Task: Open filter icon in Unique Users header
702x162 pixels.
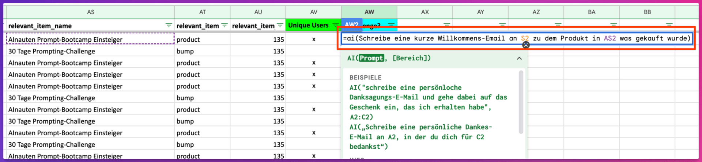Action: coord(336,25)
